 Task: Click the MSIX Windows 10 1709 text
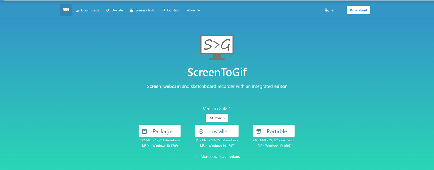click(x=160, y=146)
